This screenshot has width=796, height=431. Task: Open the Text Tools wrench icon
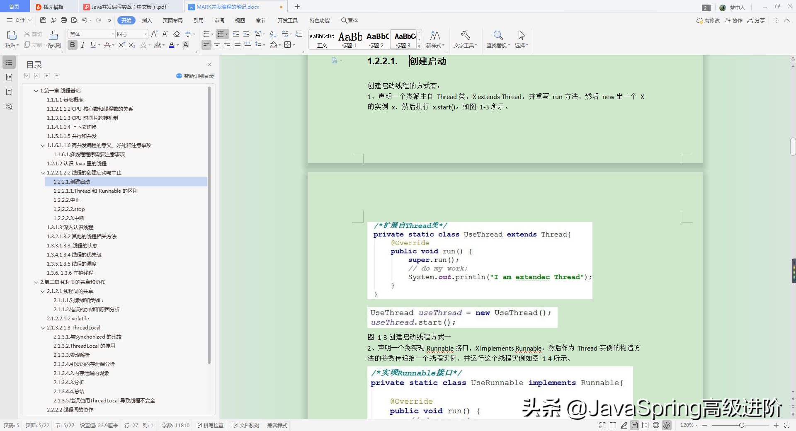point(465,35)
